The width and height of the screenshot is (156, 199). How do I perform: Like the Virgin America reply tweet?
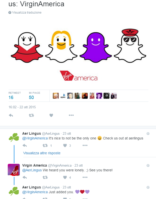65,177
